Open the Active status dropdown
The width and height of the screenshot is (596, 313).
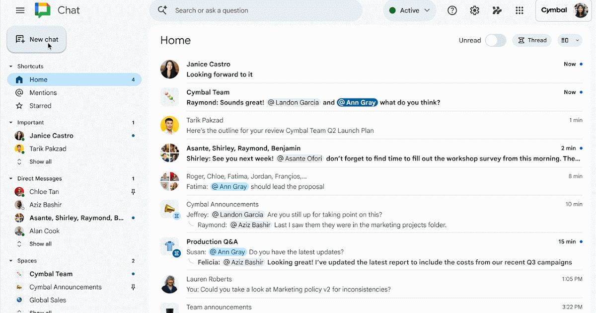[x=409, y=10]
